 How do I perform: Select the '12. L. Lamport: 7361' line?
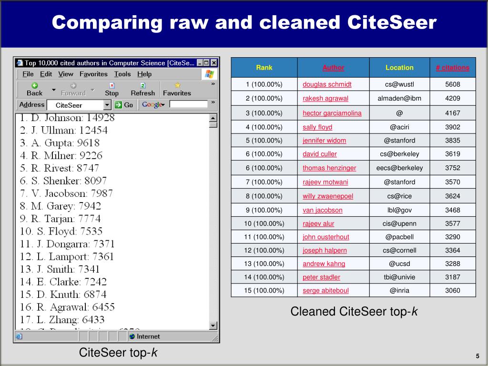tap(67, 256)
